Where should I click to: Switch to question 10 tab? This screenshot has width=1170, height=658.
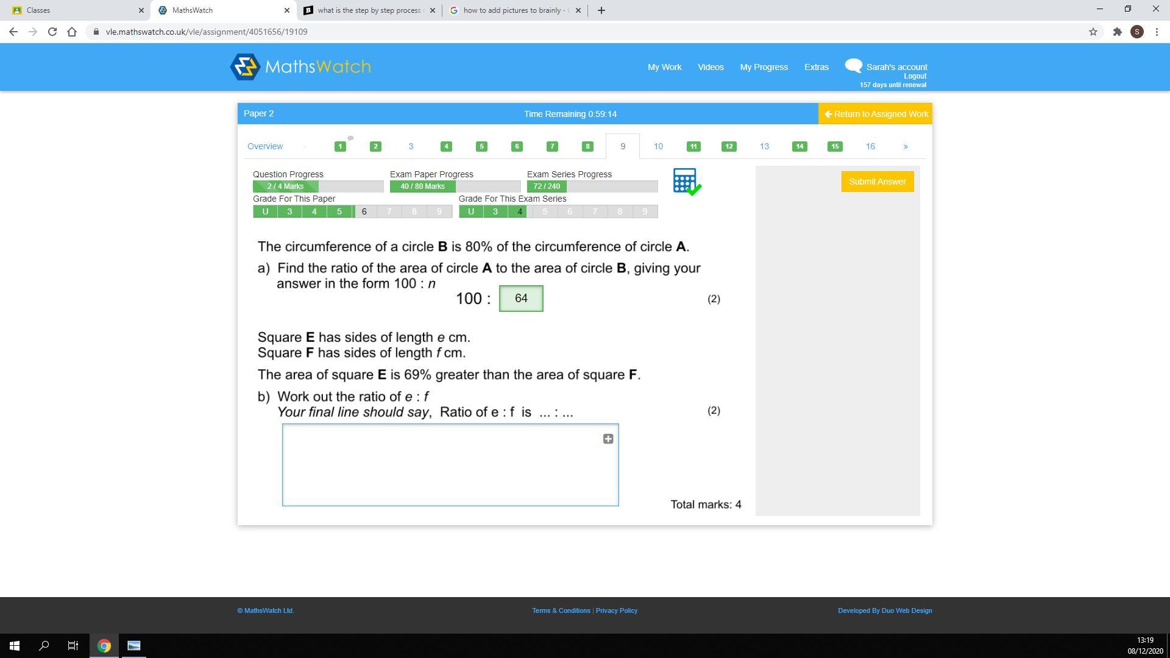pos(658,146)
